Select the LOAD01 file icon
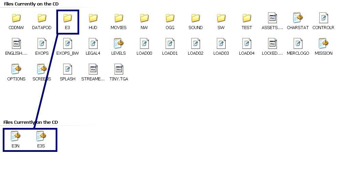Screen dimensions: 338x171 pyautogui.click(x=170, y=43)
